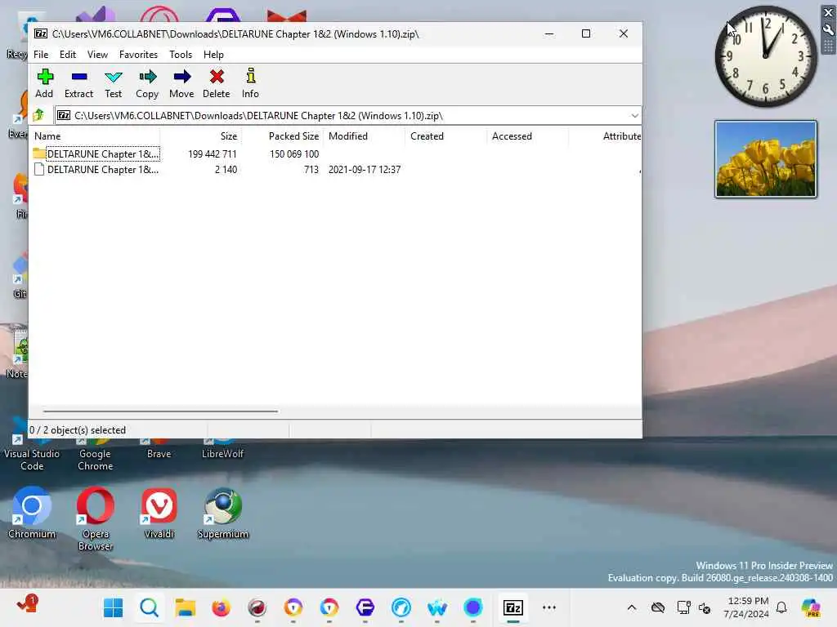Sort by the Size column header
This screenshot has width=837, height=627.
(x=201, y=136)
